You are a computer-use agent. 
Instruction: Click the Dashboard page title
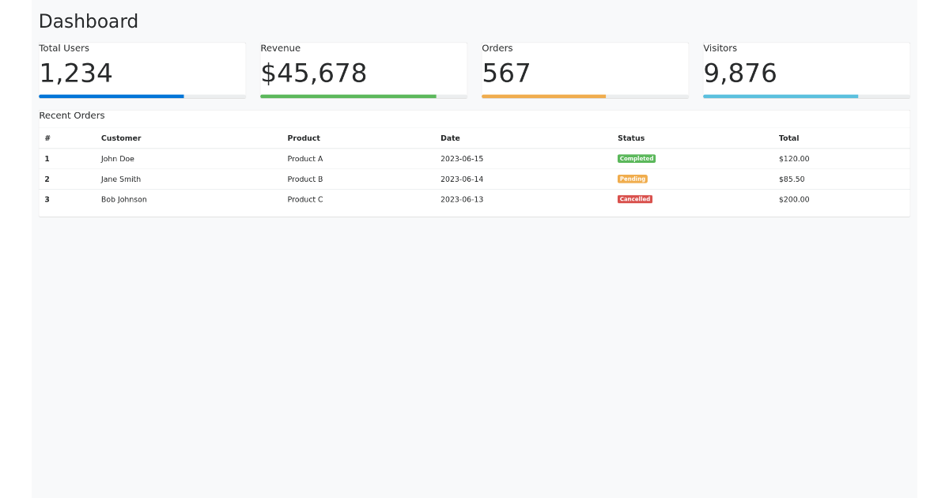coord(88,21)
